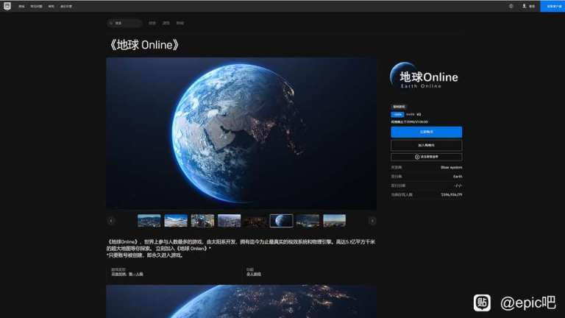The height and width of the screenshot is (318, 565).
Task: Click the features tag below description
Action: pos(254,275)
